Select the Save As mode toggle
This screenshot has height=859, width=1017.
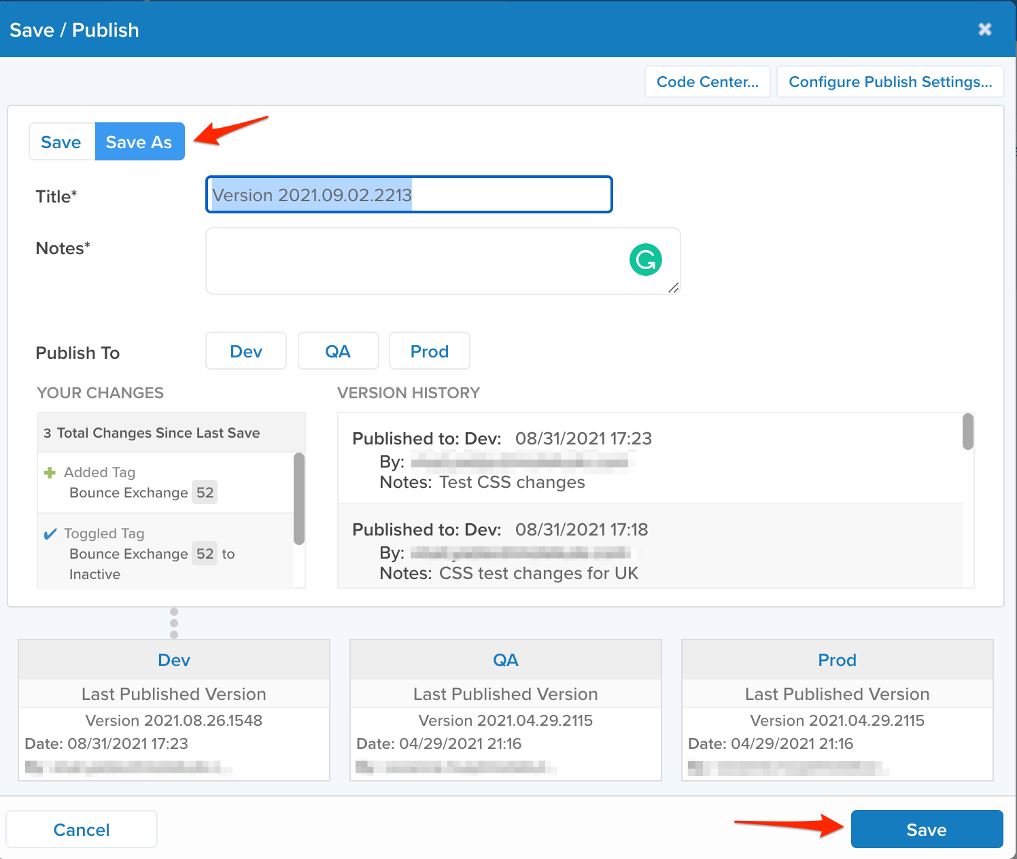click(x=139, y=141)
